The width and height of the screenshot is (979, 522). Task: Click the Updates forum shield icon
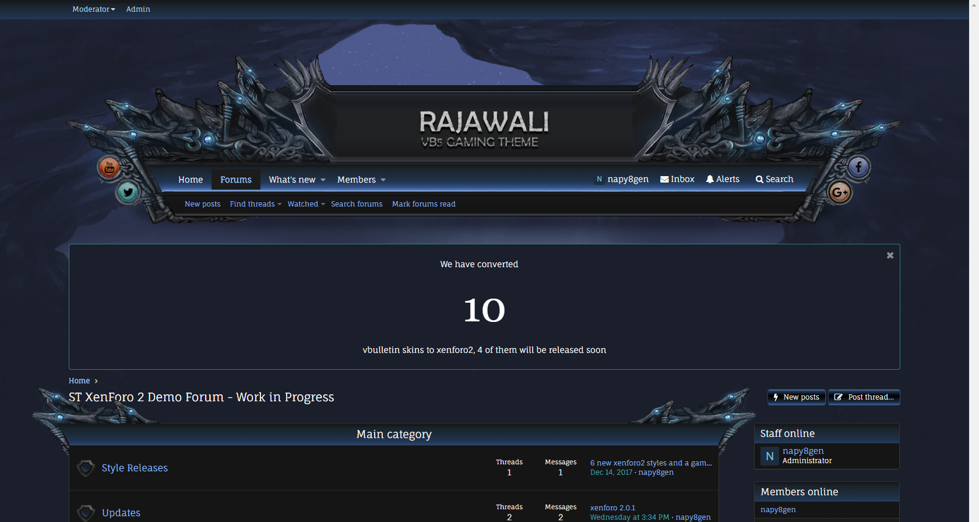86,513
